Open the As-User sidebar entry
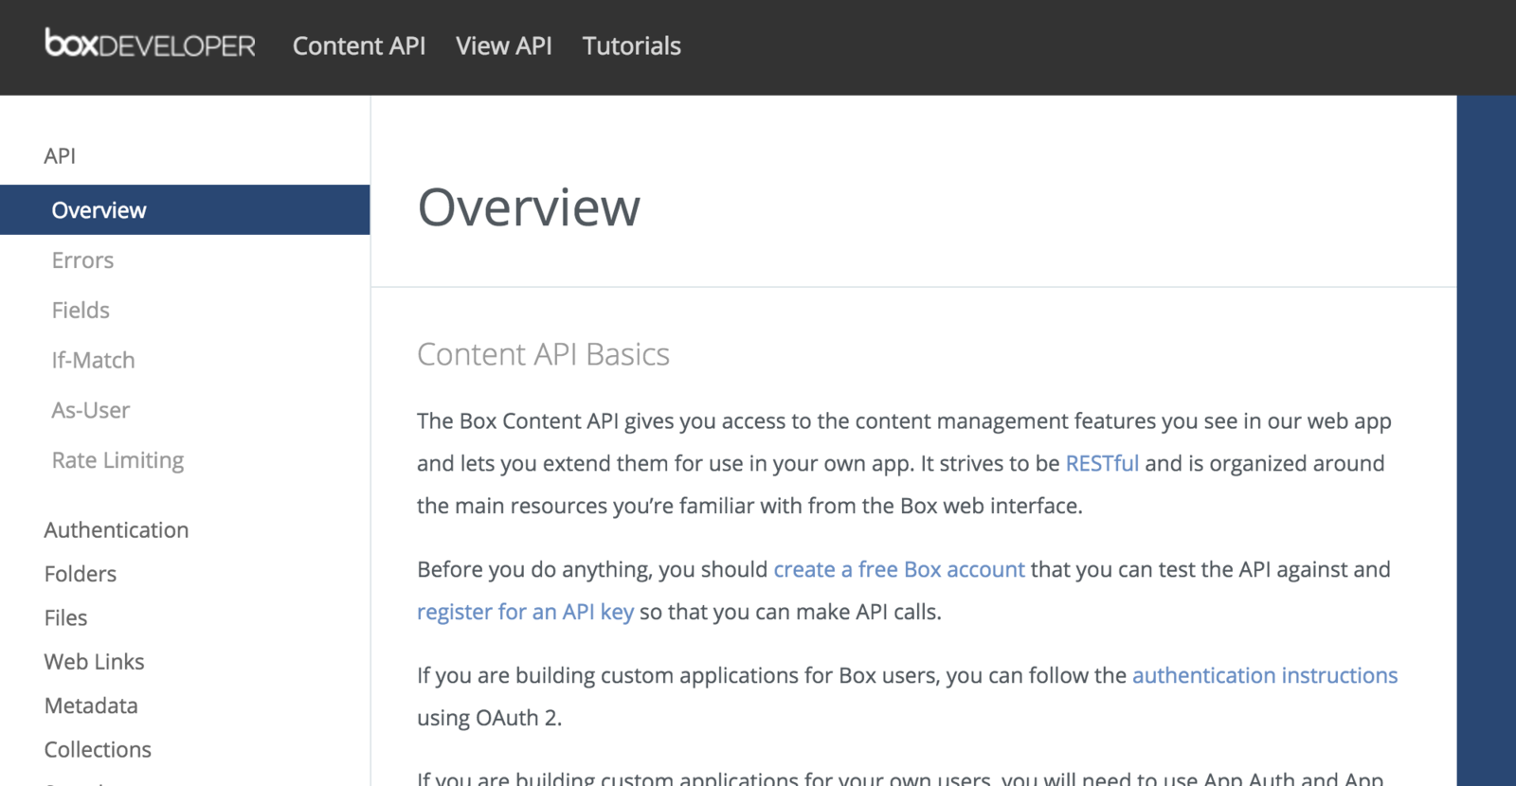Screen dimensions: 1516x786 point(90,410)
